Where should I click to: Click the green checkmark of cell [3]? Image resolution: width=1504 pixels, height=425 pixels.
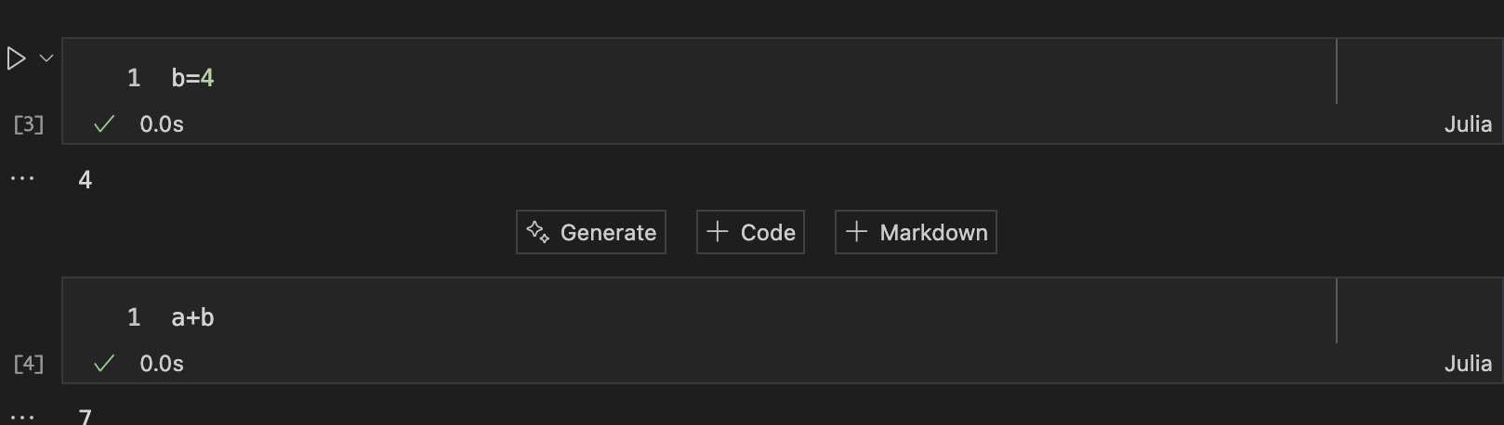pos(104,124)
